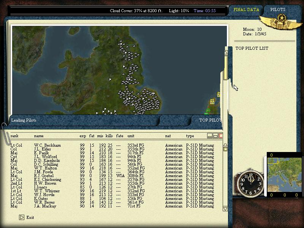Screen dimensions: 304x228
Task: Select pilot W.T. Halton
Action: 46,168
